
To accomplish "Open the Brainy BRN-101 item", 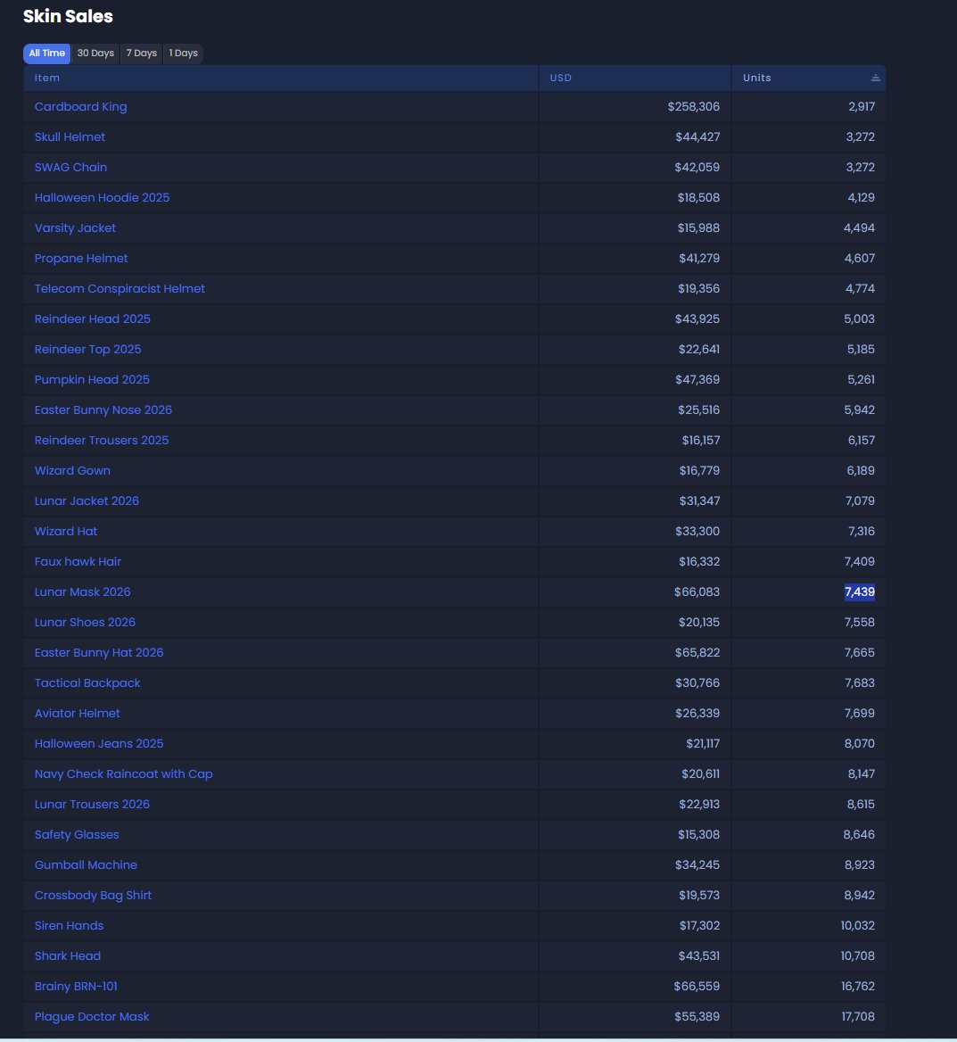I will point(75,986).
